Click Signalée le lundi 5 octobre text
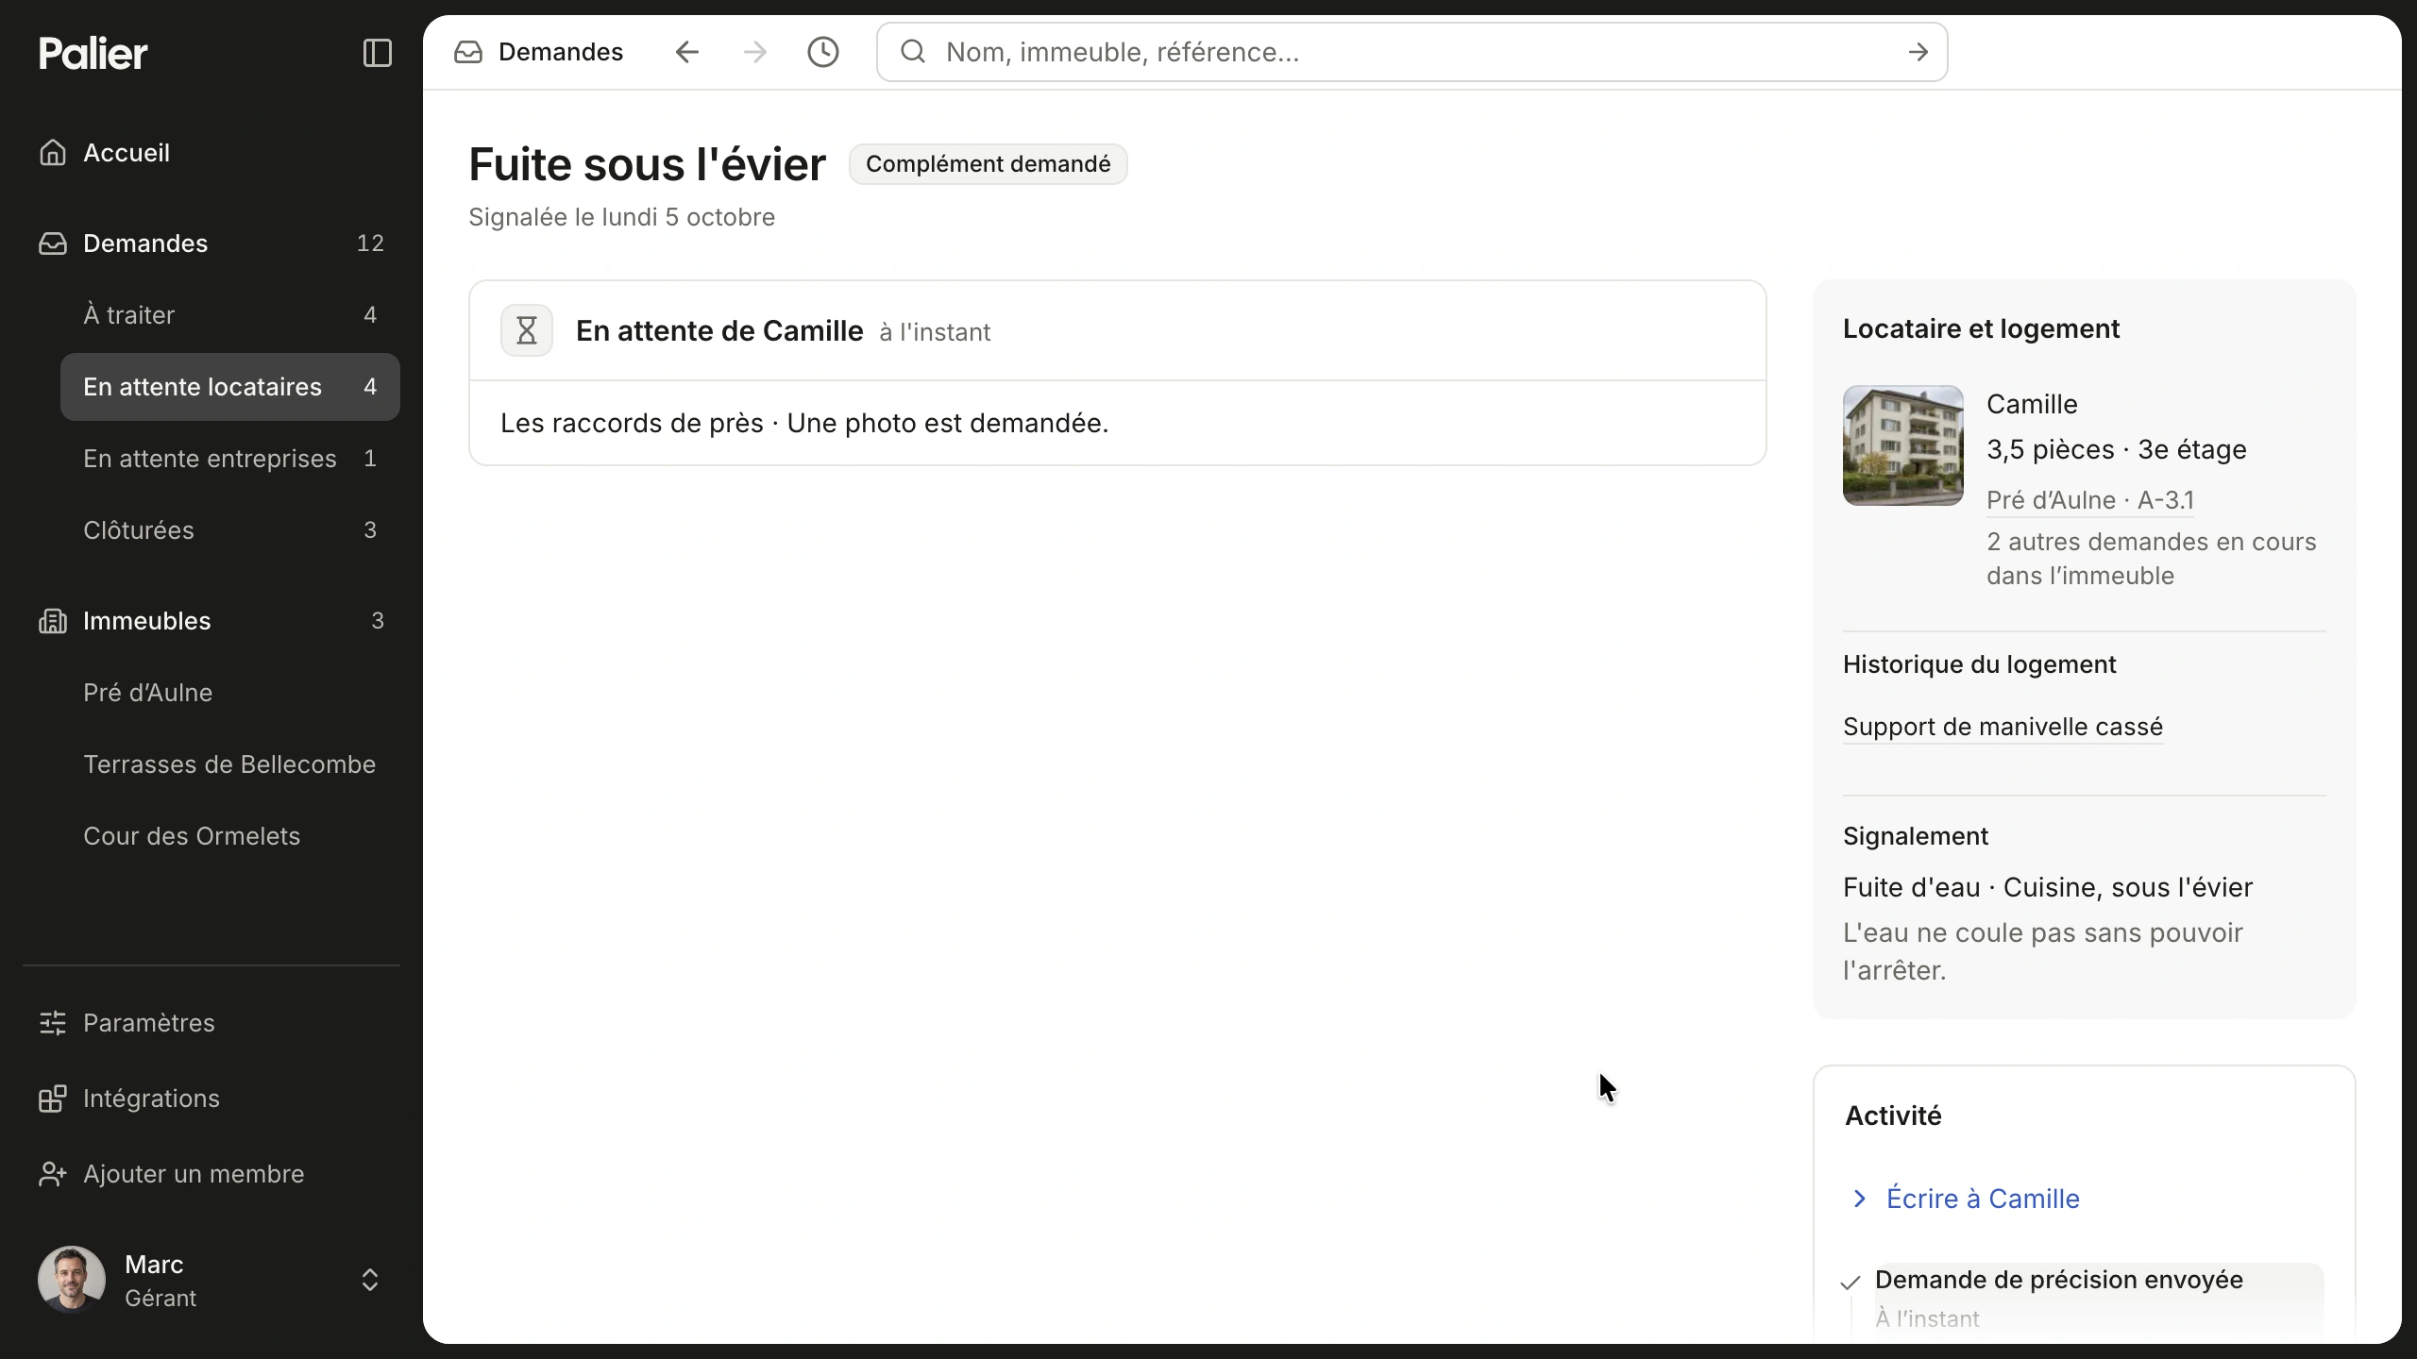The image size is (2417, 1359). click(622, 217)
